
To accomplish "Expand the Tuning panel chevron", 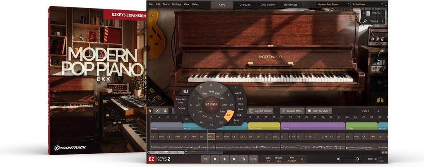I will tap(382, 21).
